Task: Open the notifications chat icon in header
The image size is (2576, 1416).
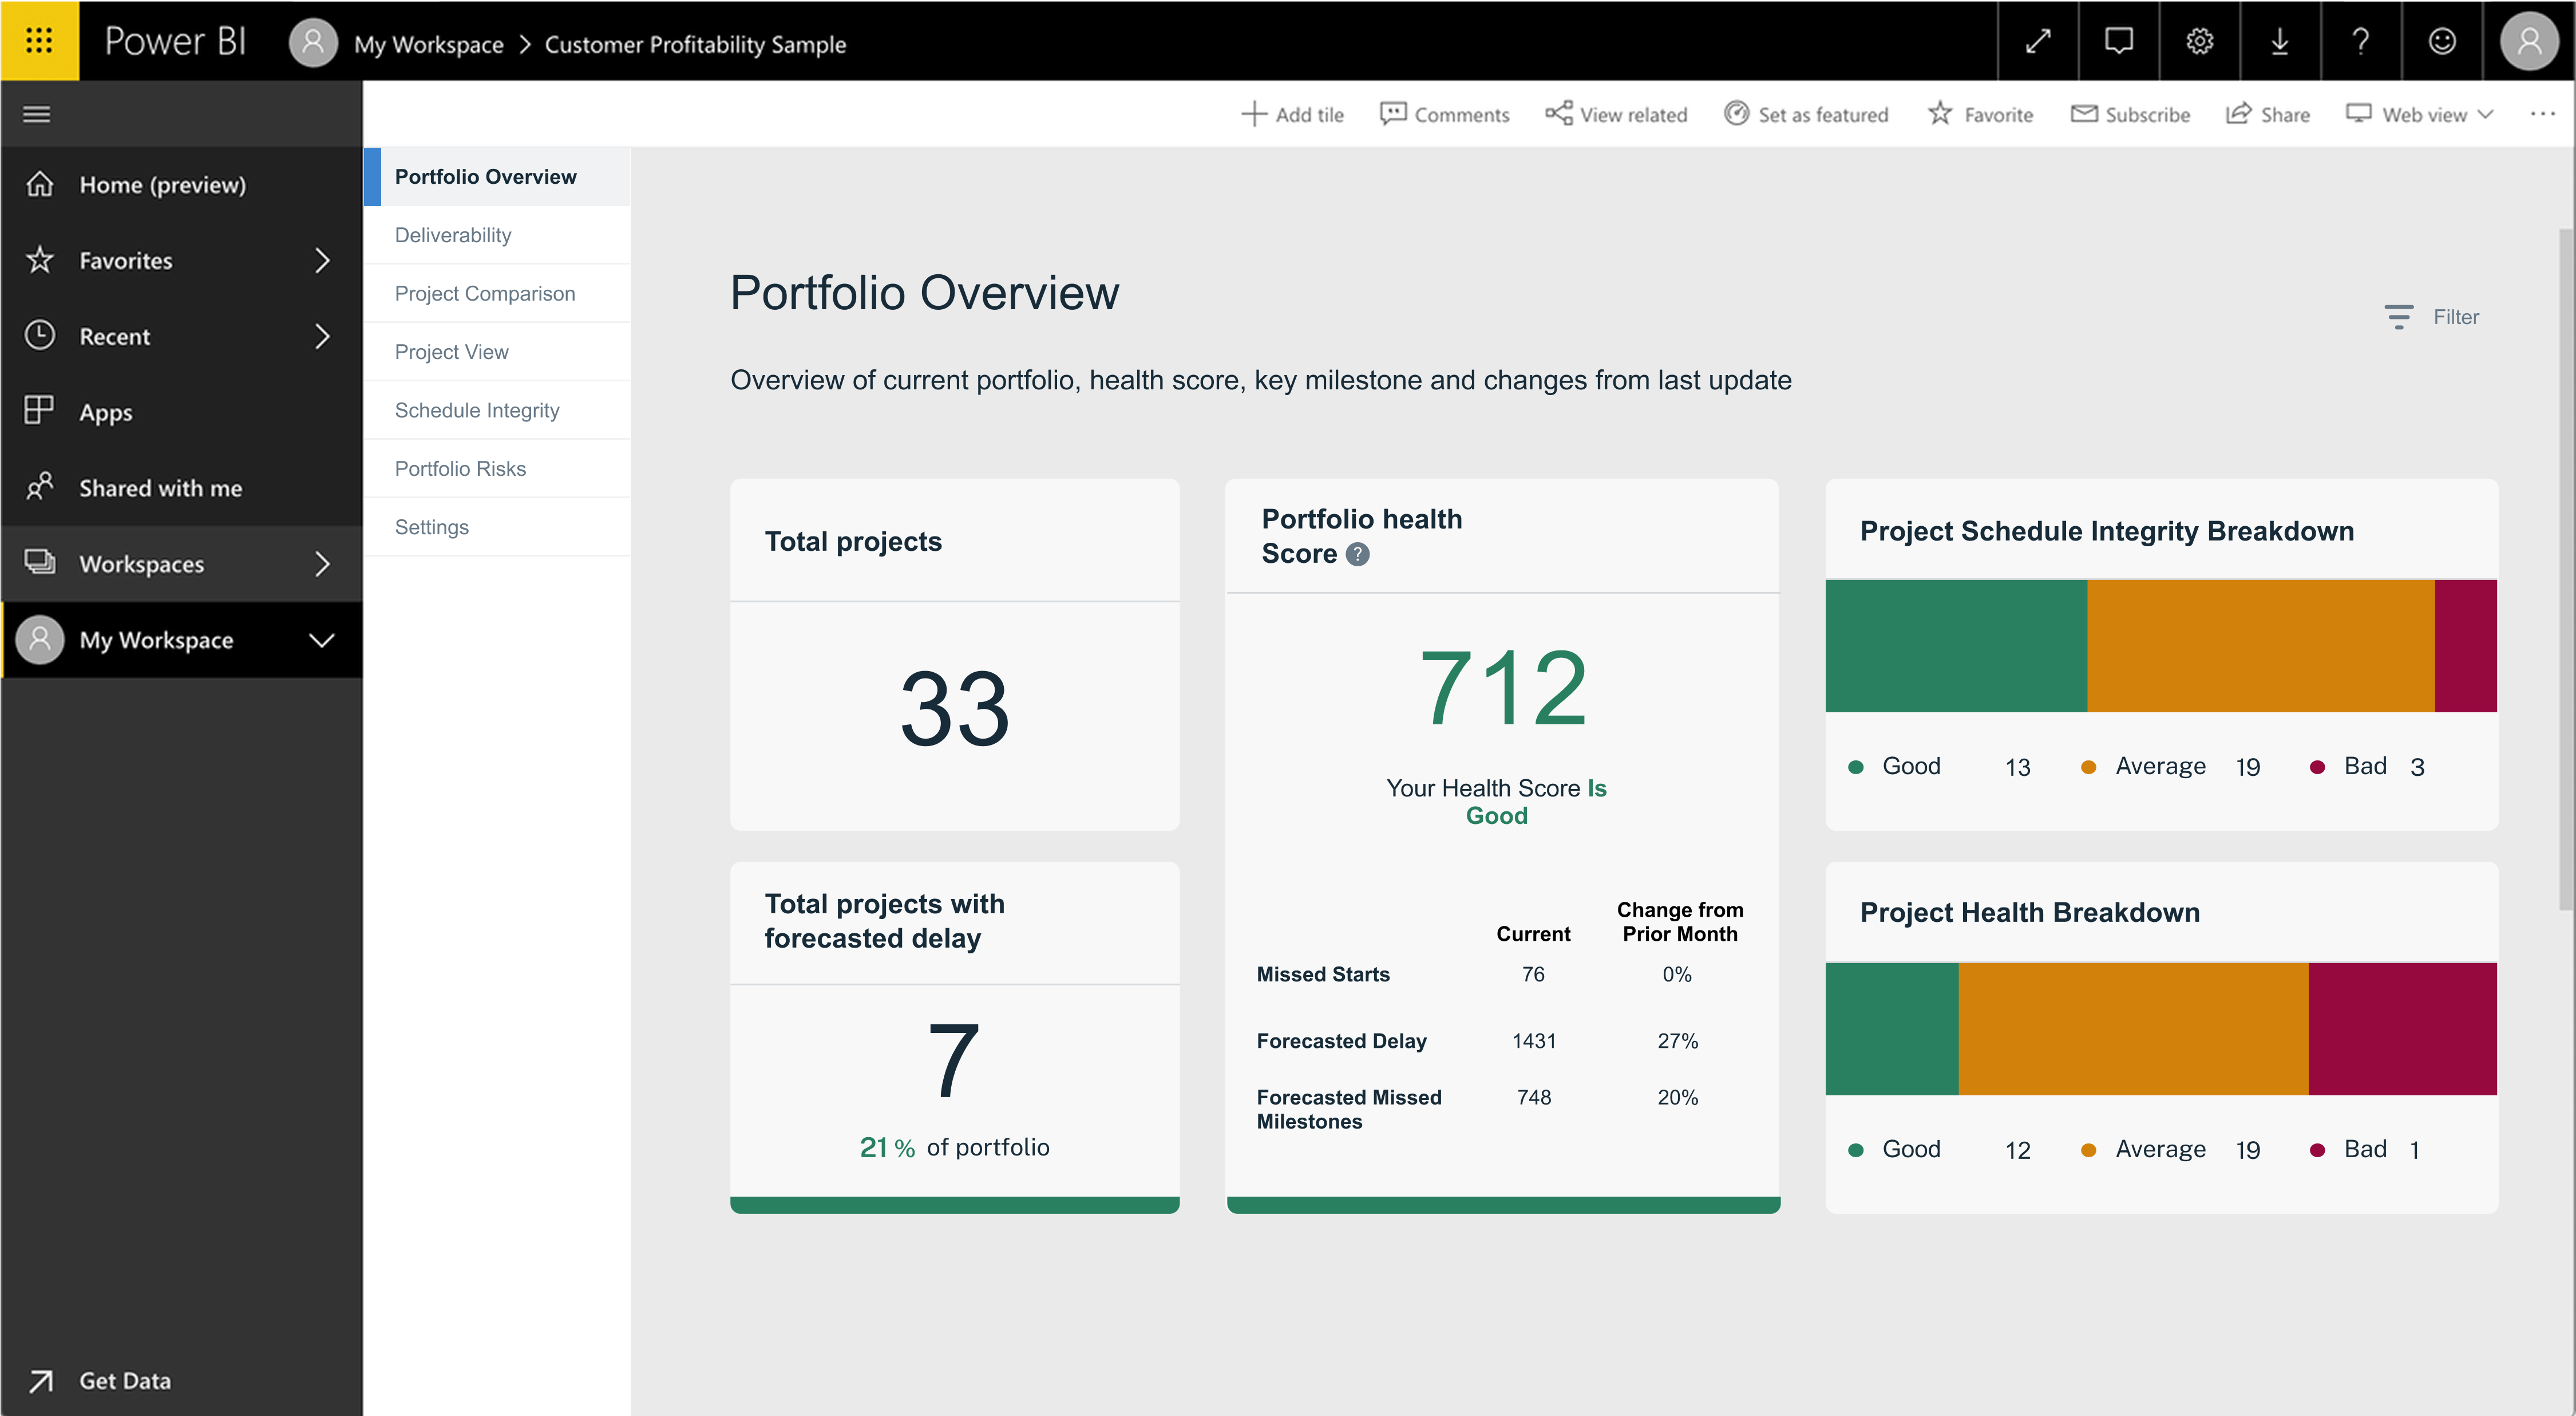Action: [x=2118, y=41]
